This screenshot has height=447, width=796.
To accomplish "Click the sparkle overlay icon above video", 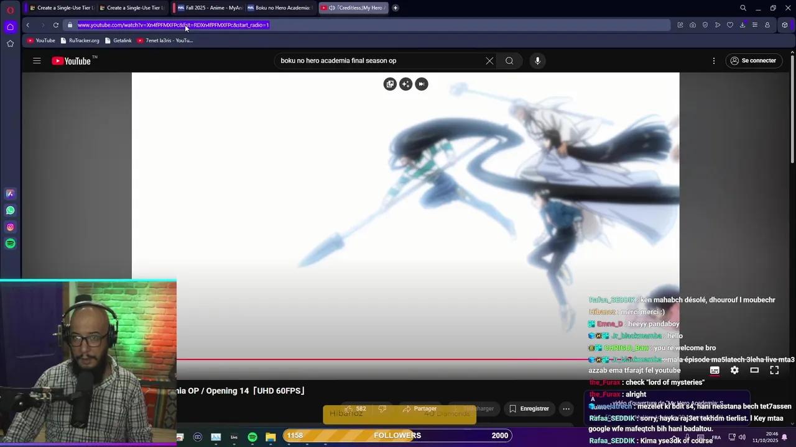I will click(x=406, y=84).
